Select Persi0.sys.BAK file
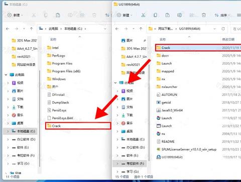This screenshot has height=182, width=241. pos(60,118)
